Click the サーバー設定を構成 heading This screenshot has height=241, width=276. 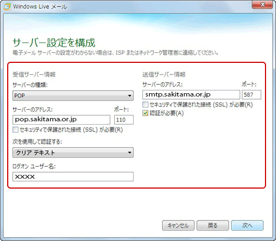(x=54, y=42)
